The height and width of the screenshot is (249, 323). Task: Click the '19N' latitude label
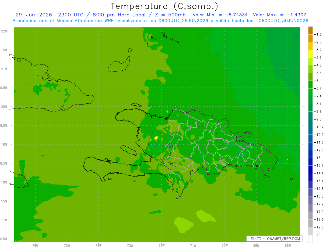click(4, 145)
